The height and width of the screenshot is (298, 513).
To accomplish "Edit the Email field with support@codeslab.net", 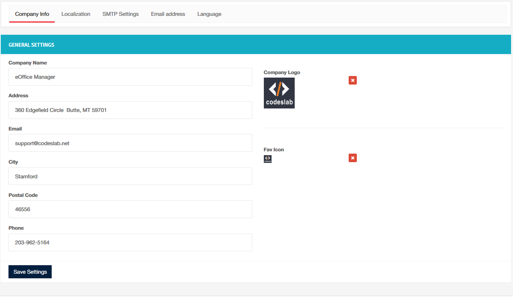I will [x=130, y=143].
